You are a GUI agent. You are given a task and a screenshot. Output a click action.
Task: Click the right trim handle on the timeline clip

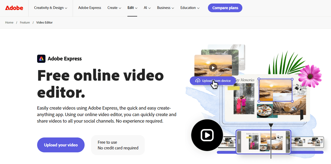tap(288, 142)
